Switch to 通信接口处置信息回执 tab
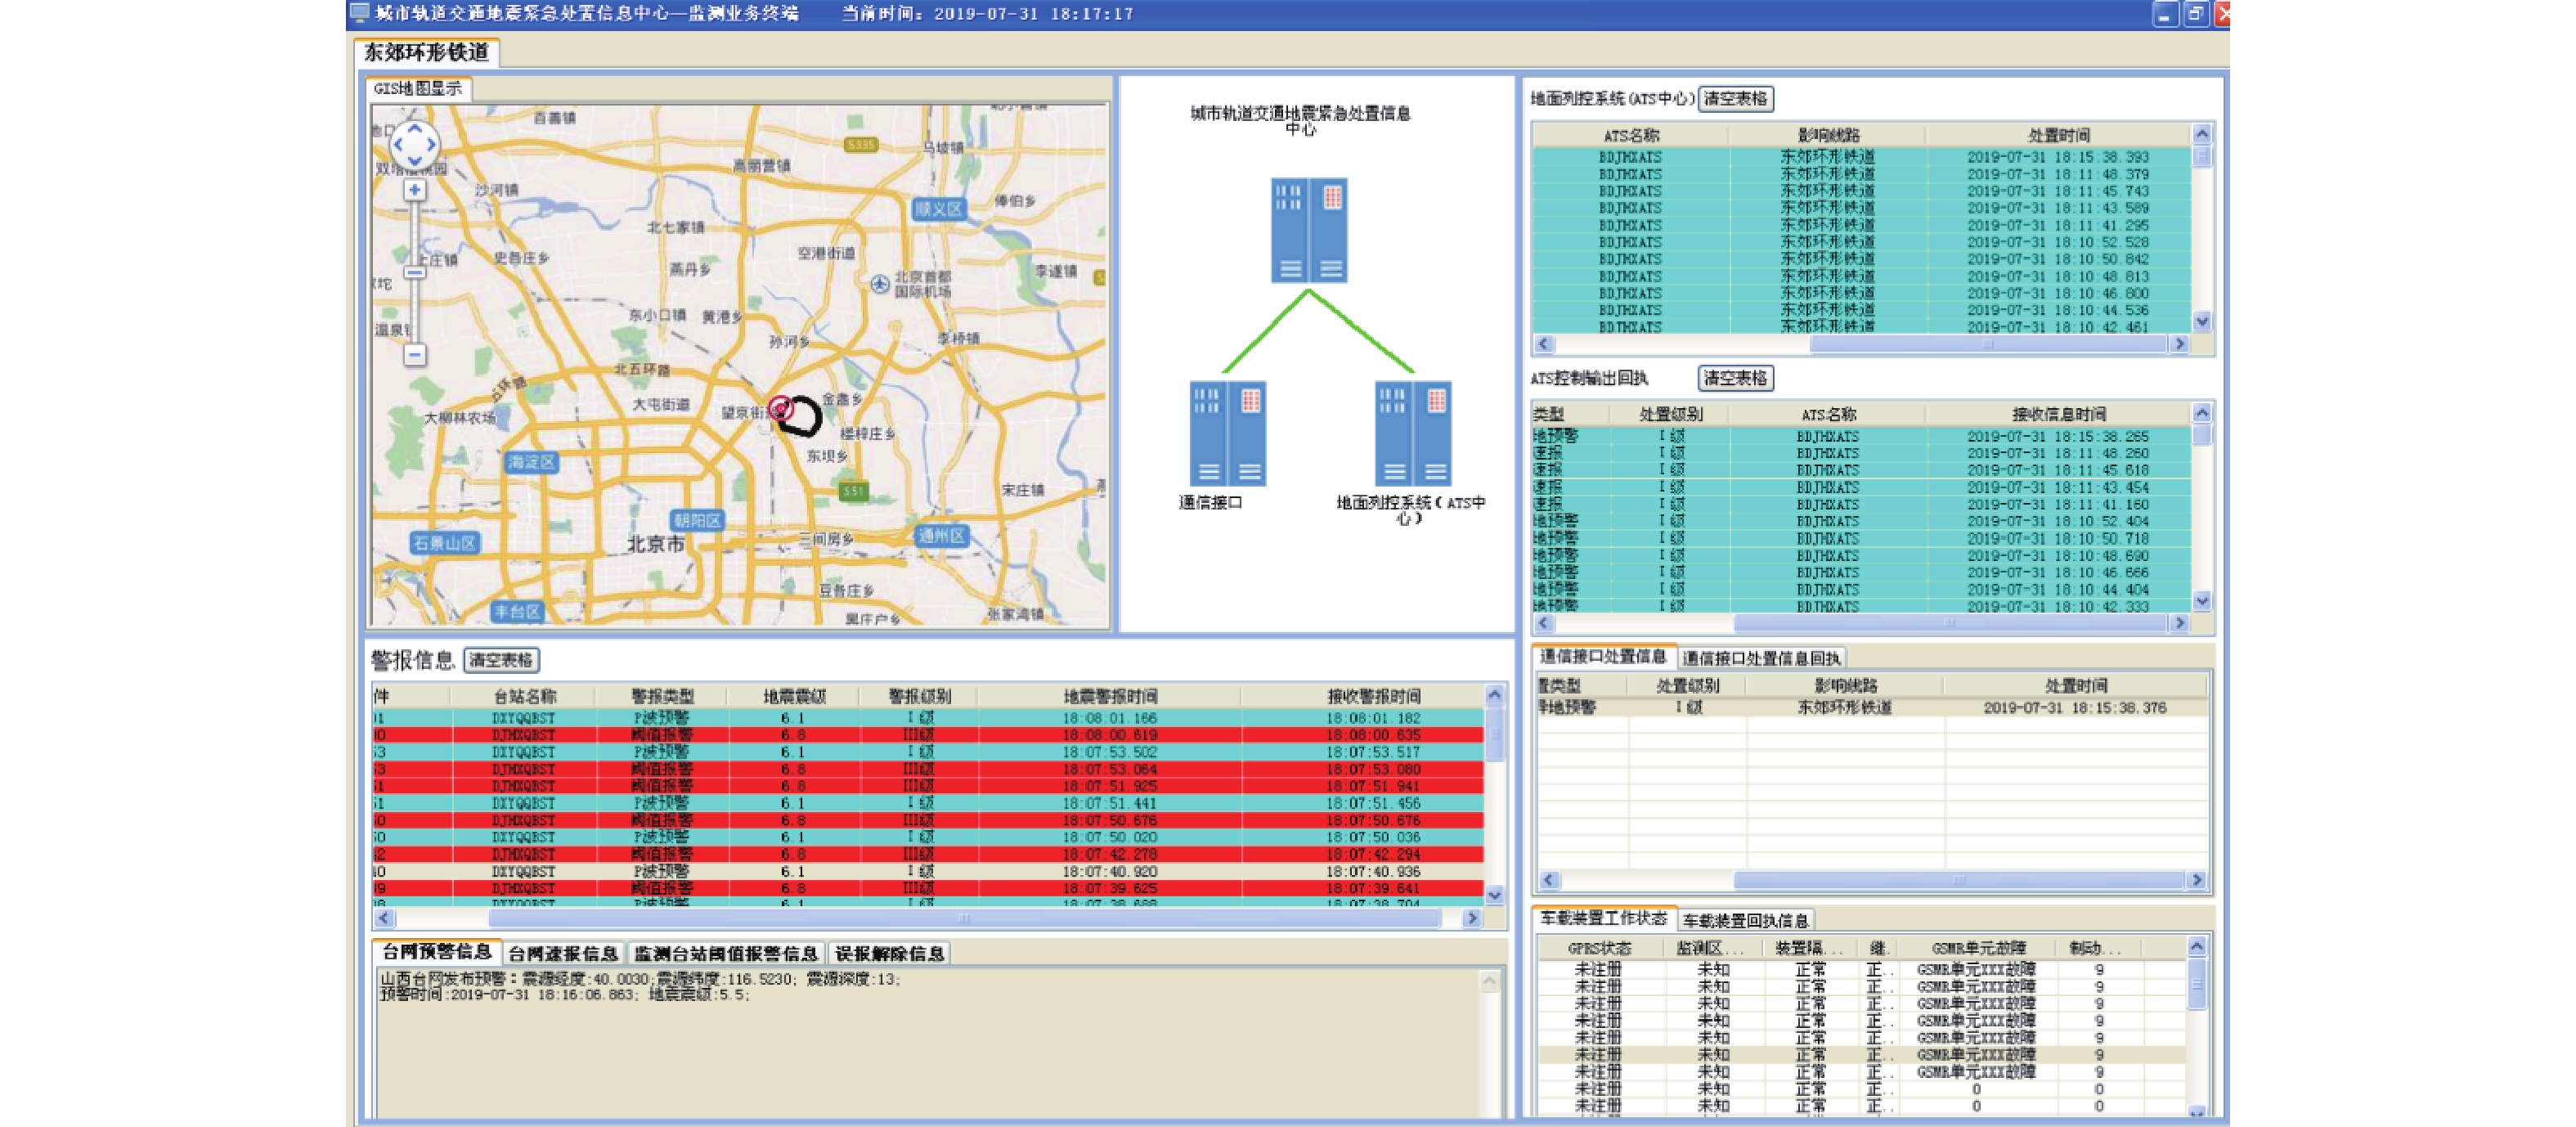This screenshot has height=1127, width=2576. [1761, 658]
